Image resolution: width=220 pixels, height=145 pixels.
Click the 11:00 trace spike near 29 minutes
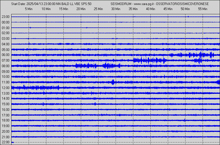[113, 82]
